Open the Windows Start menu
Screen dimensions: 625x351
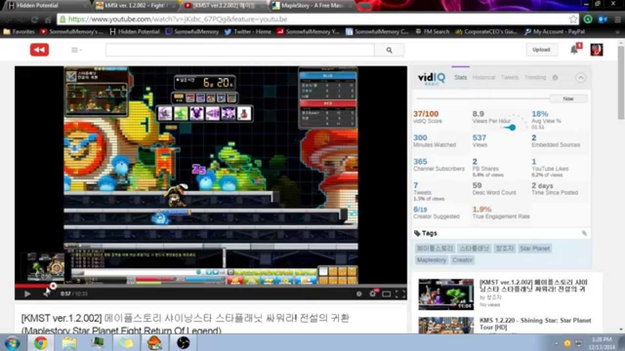12,343
